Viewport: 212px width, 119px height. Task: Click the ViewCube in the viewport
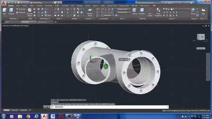(x=201, y=37)
